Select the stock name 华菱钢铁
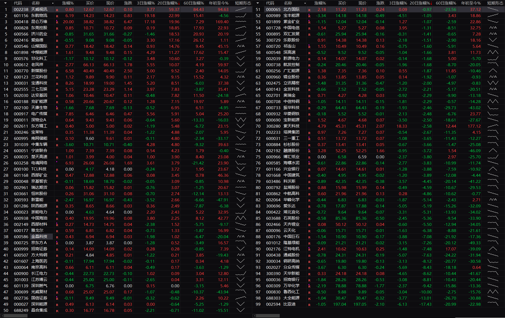Viewport: 505px width, 318px height. pos(291,114)
